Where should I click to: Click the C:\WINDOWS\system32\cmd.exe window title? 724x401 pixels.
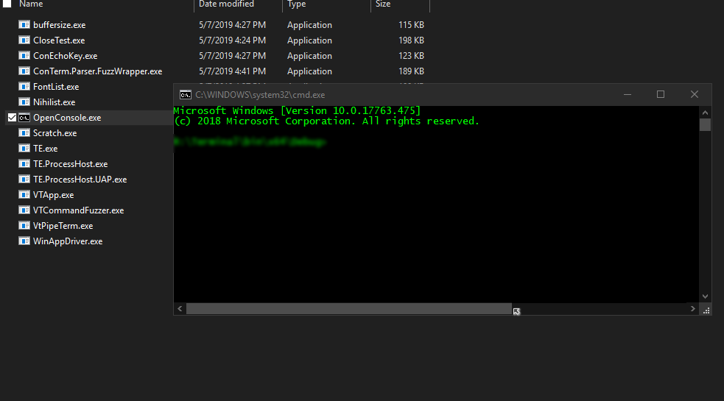coord(260,95)
